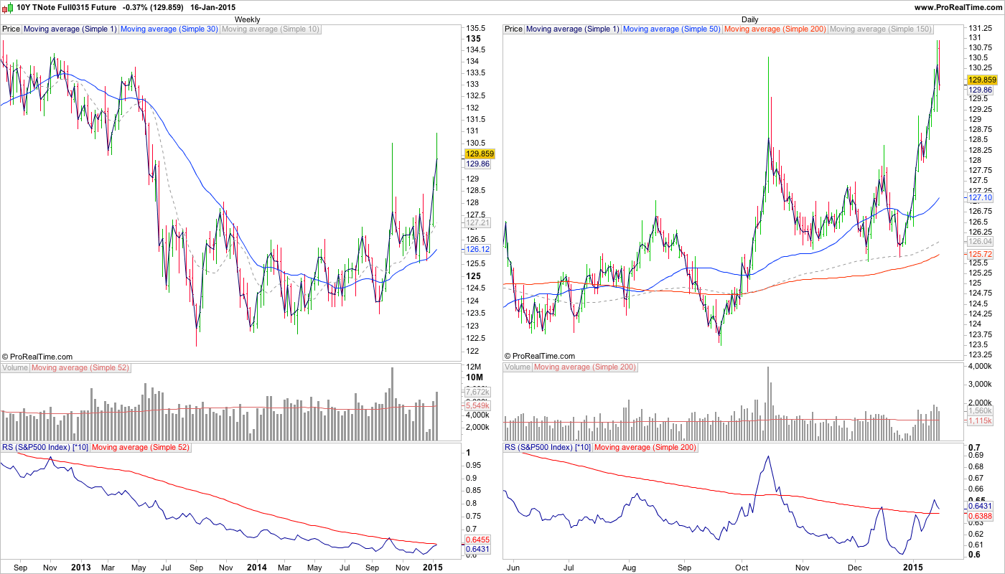Select RS (S&P500 Index) label in Weekly panel
The width and height of the screenshot is (1005, 574).
point(46,447)
